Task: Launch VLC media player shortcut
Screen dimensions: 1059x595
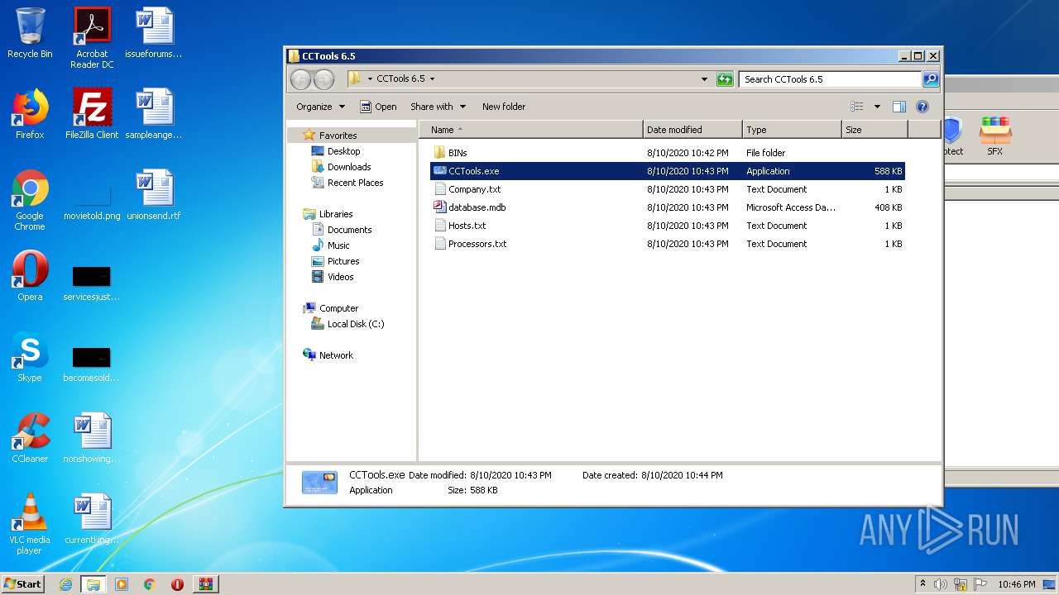Action: tap(30, 524)
